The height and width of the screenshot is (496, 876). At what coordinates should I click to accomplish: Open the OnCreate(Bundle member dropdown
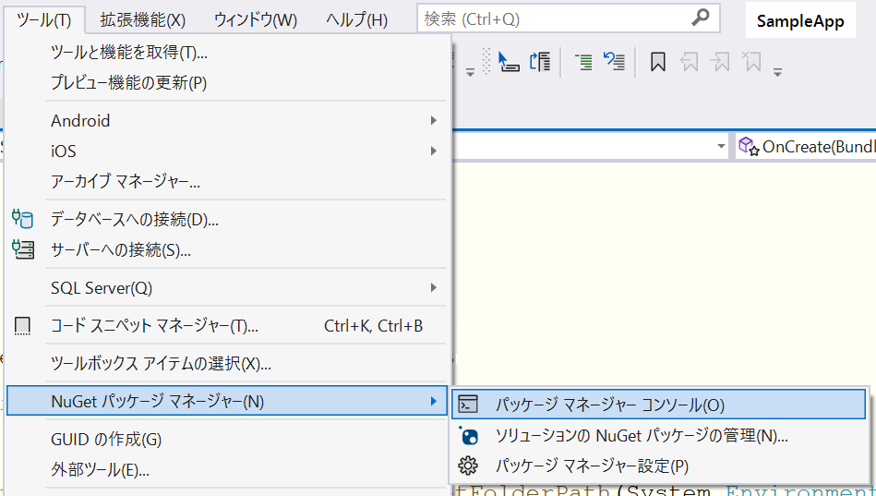[806, 147]
